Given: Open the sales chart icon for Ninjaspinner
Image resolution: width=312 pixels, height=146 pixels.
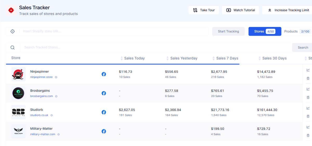Looking at the screenshot, I should click(x=308, y=70).
